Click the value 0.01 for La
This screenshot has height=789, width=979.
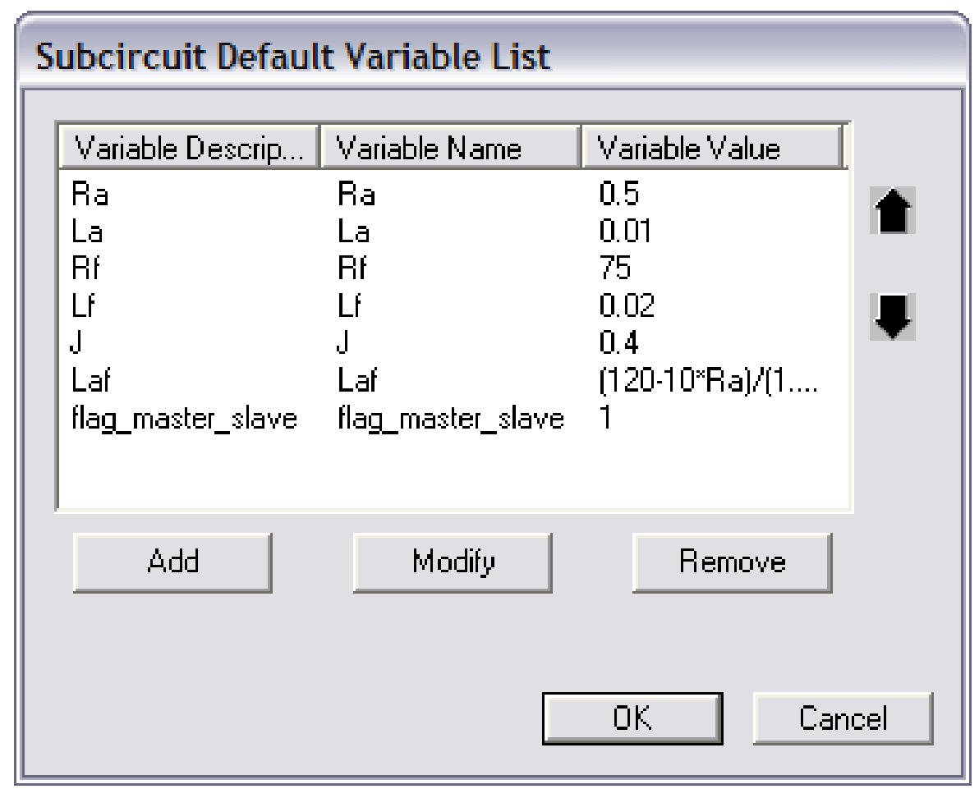coord(625,231)
